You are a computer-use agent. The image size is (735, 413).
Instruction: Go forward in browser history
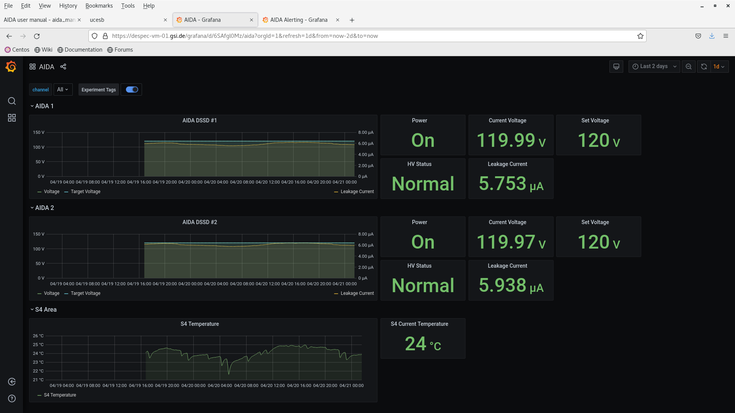pyautogui.click(x=23, y=36)
